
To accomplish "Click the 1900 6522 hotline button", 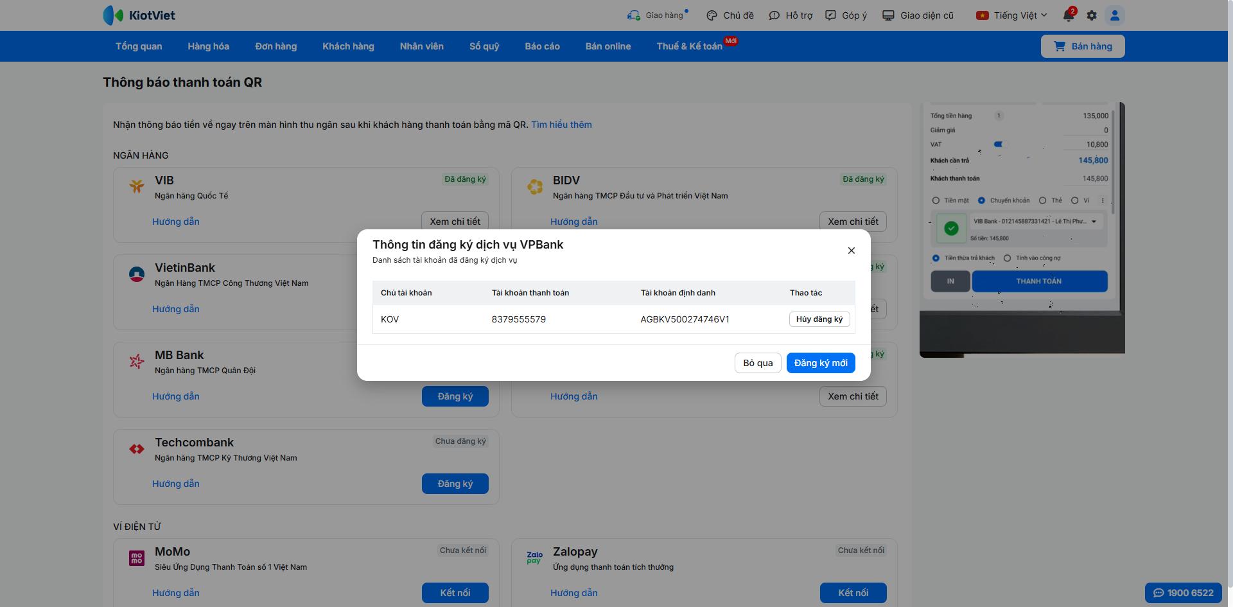I will (x=1183, y=593).
